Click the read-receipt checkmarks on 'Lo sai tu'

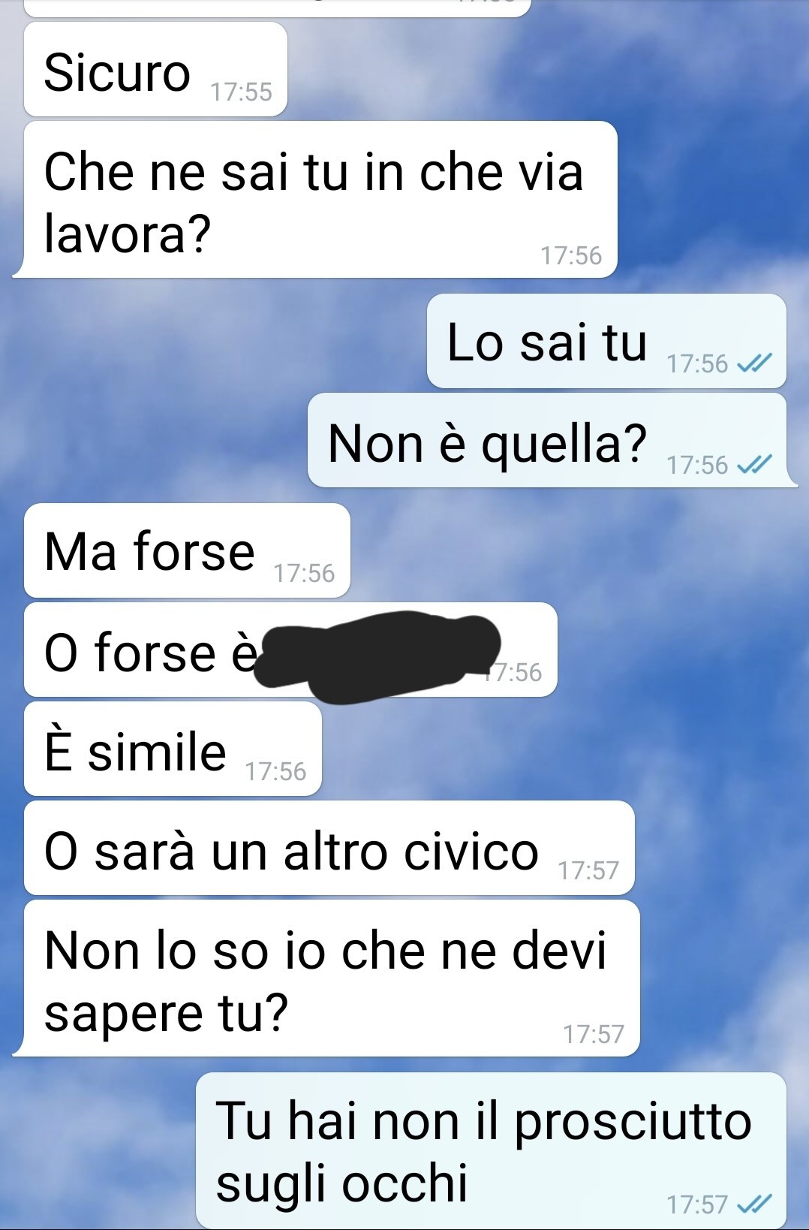click(x=754, y=364)
